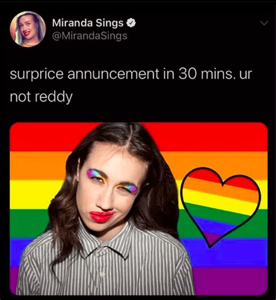This screenshot has width=276, height=300.
Task: Click the word announcement in tweet
Action: (113, 74)
